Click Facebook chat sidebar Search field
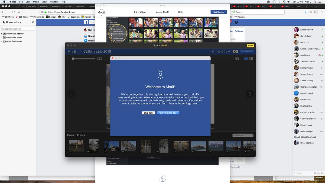 click(x=303, y=173)
